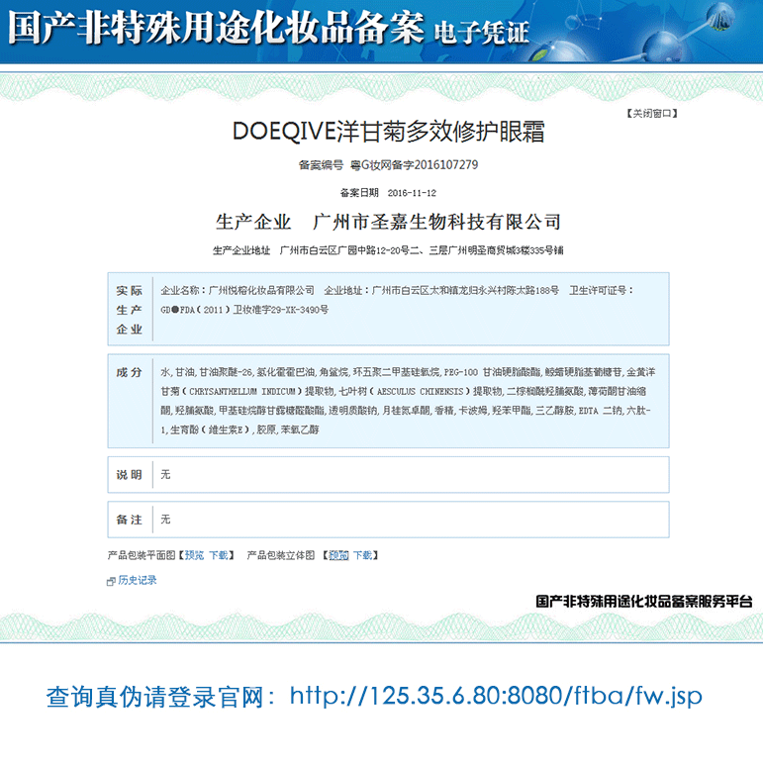763x763 pixels.
Task: Click the verification URL http://125.35.6.80:8080/ftba/fw.jsp
Action: click(496, 696)
